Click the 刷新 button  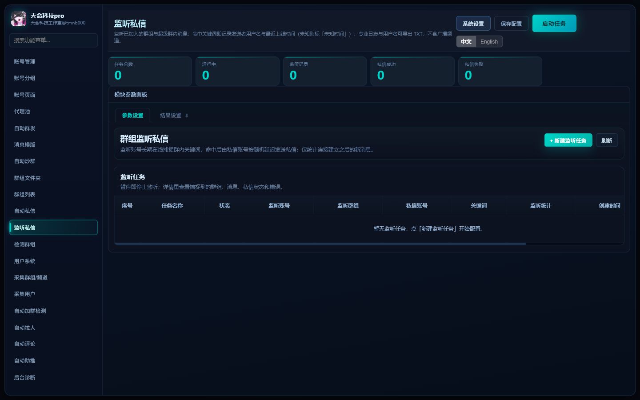pyautogui.click(x=607, y=140)
